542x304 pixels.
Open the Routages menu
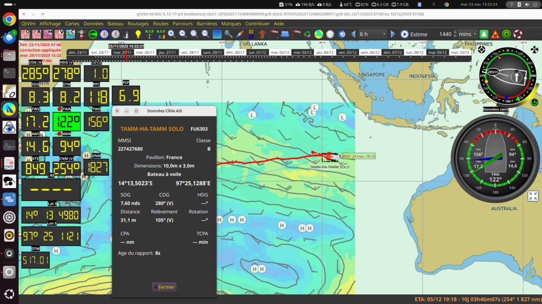pyautogui.click(x=138, y=24)
